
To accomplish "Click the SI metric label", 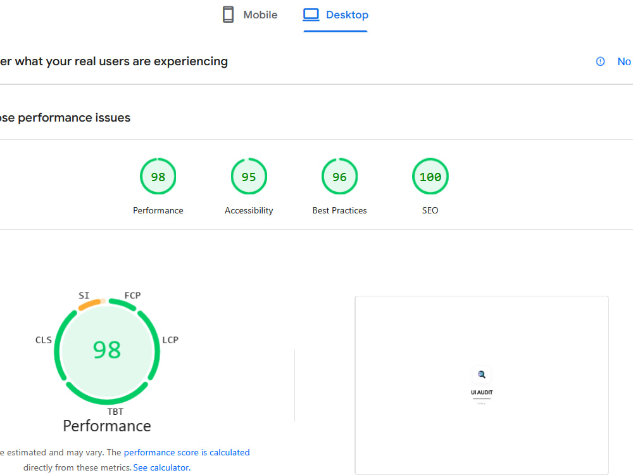I will (84, 295).
